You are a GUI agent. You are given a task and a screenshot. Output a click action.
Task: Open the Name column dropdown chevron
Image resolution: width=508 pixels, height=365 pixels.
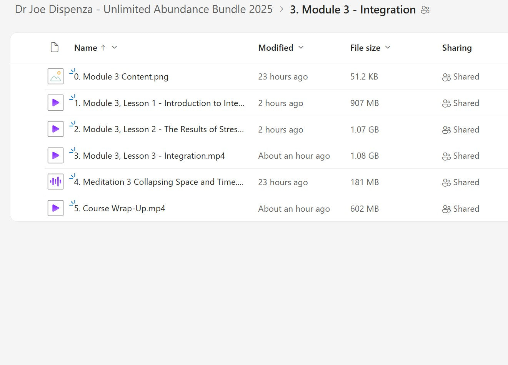coord(114,47)
